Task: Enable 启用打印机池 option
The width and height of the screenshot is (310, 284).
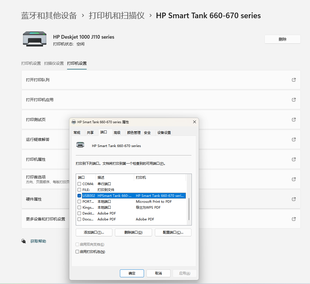Action: (x=77, y=252)
